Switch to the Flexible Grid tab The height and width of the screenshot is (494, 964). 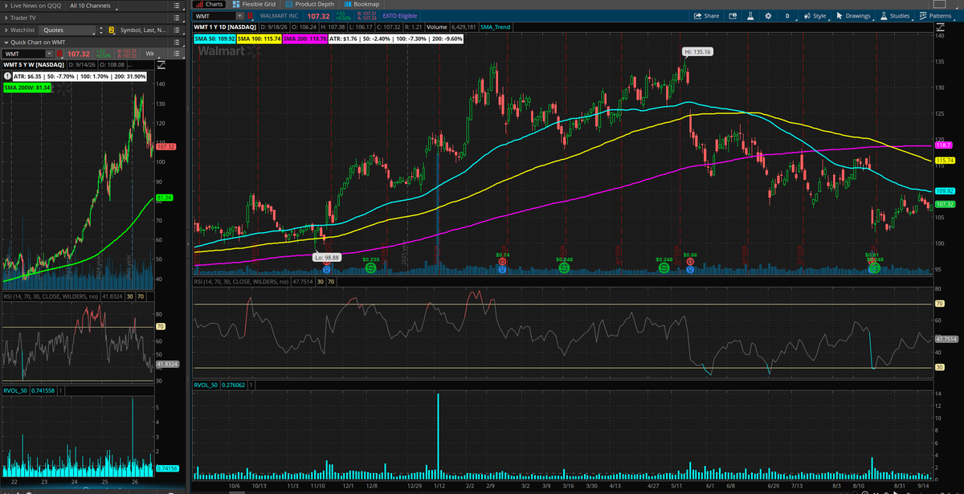252,4
